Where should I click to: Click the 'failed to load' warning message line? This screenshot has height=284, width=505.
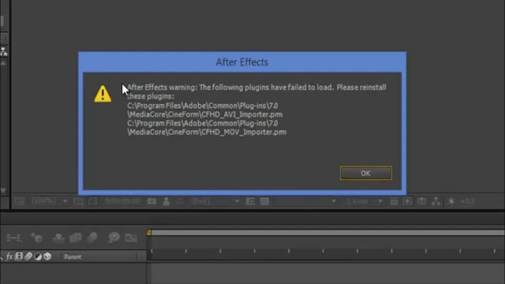pyautogui.click(x=256, y=87)
